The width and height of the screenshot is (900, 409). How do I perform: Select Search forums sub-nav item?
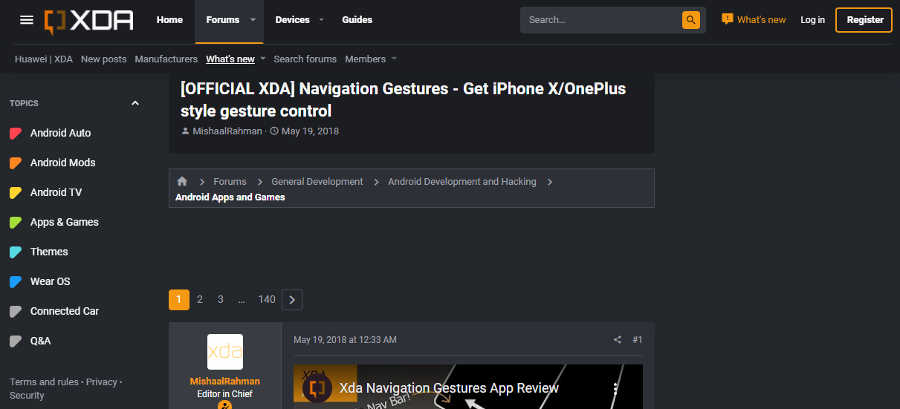pyautogui.click(x=305, y=59)
